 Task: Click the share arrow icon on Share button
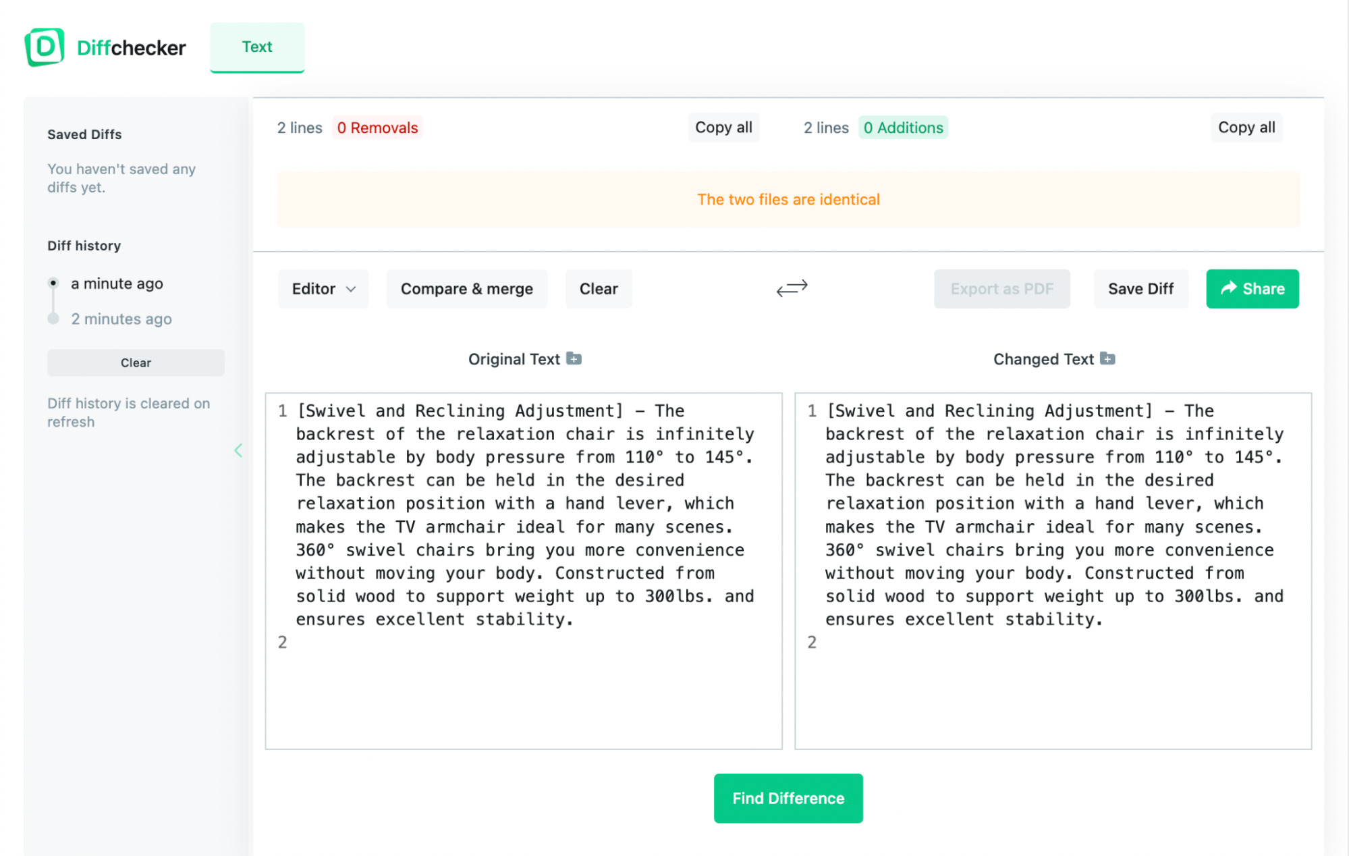[1228, 288]
